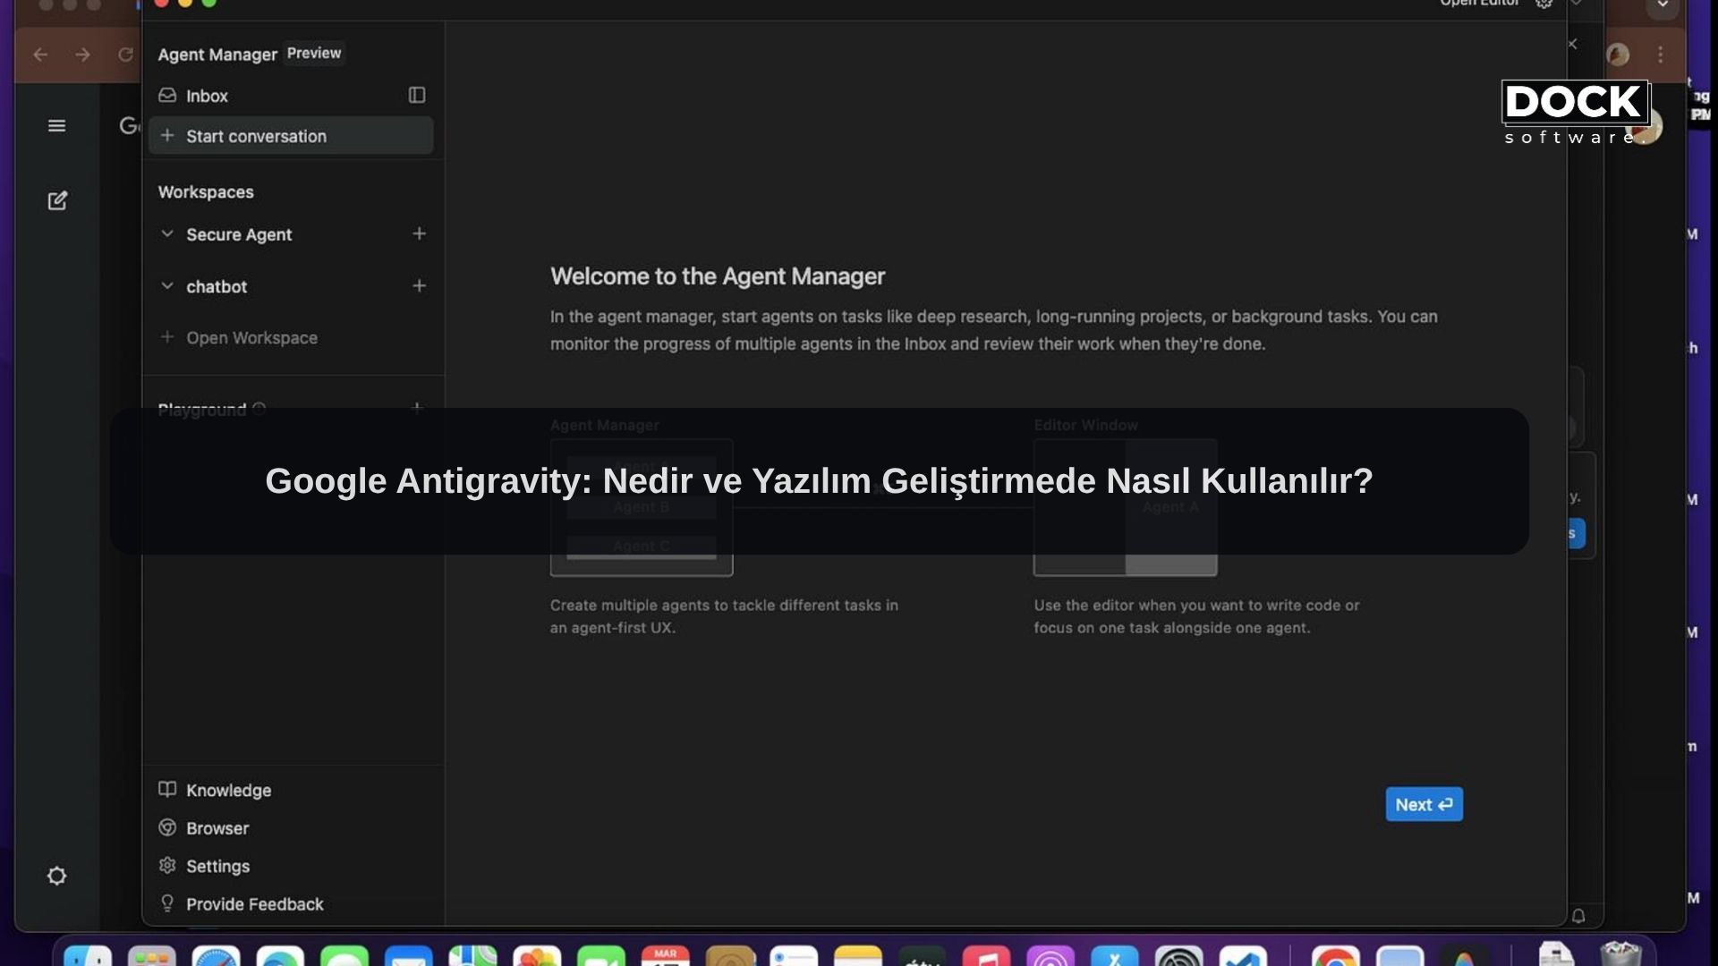The image size is (1718, 966).
Task: Click the Provide Feedback lightbulb icon
Action: (x=167, y=903)
